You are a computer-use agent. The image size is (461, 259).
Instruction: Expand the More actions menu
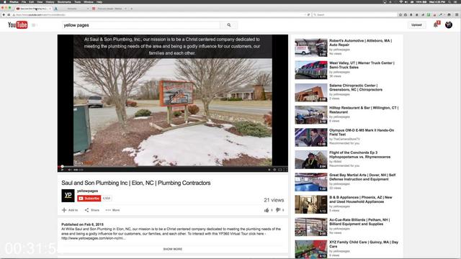pyautogui.click(x=112, y=210)
